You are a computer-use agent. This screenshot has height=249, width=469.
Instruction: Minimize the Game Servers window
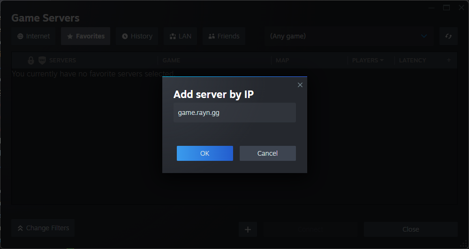tap(431, 8)
